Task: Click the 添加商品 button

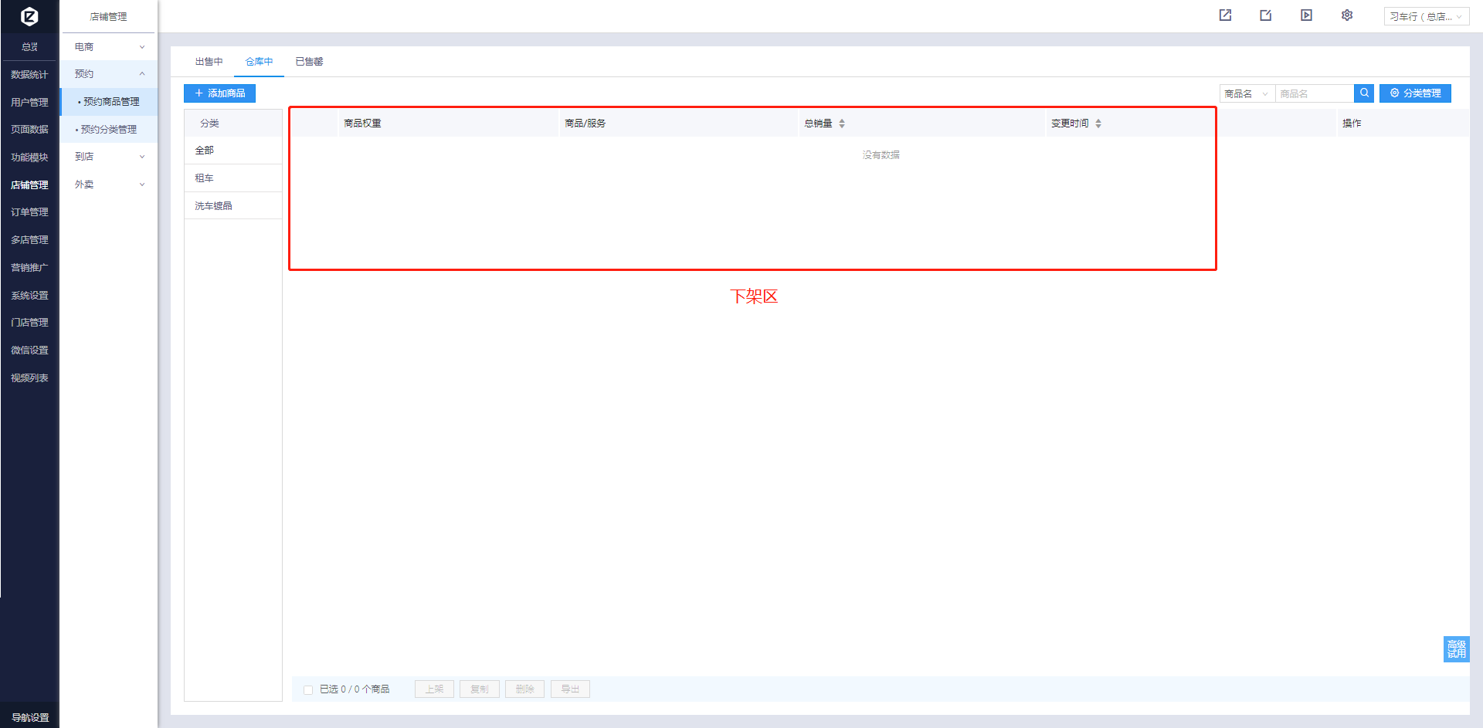Action: [x=219, y=93]
